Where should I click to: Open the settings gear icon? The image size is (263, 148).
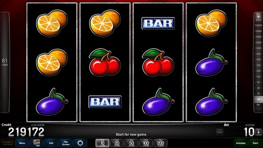80,143
